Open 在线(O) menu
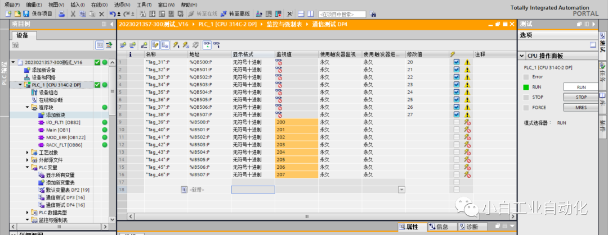 [100, 4]
